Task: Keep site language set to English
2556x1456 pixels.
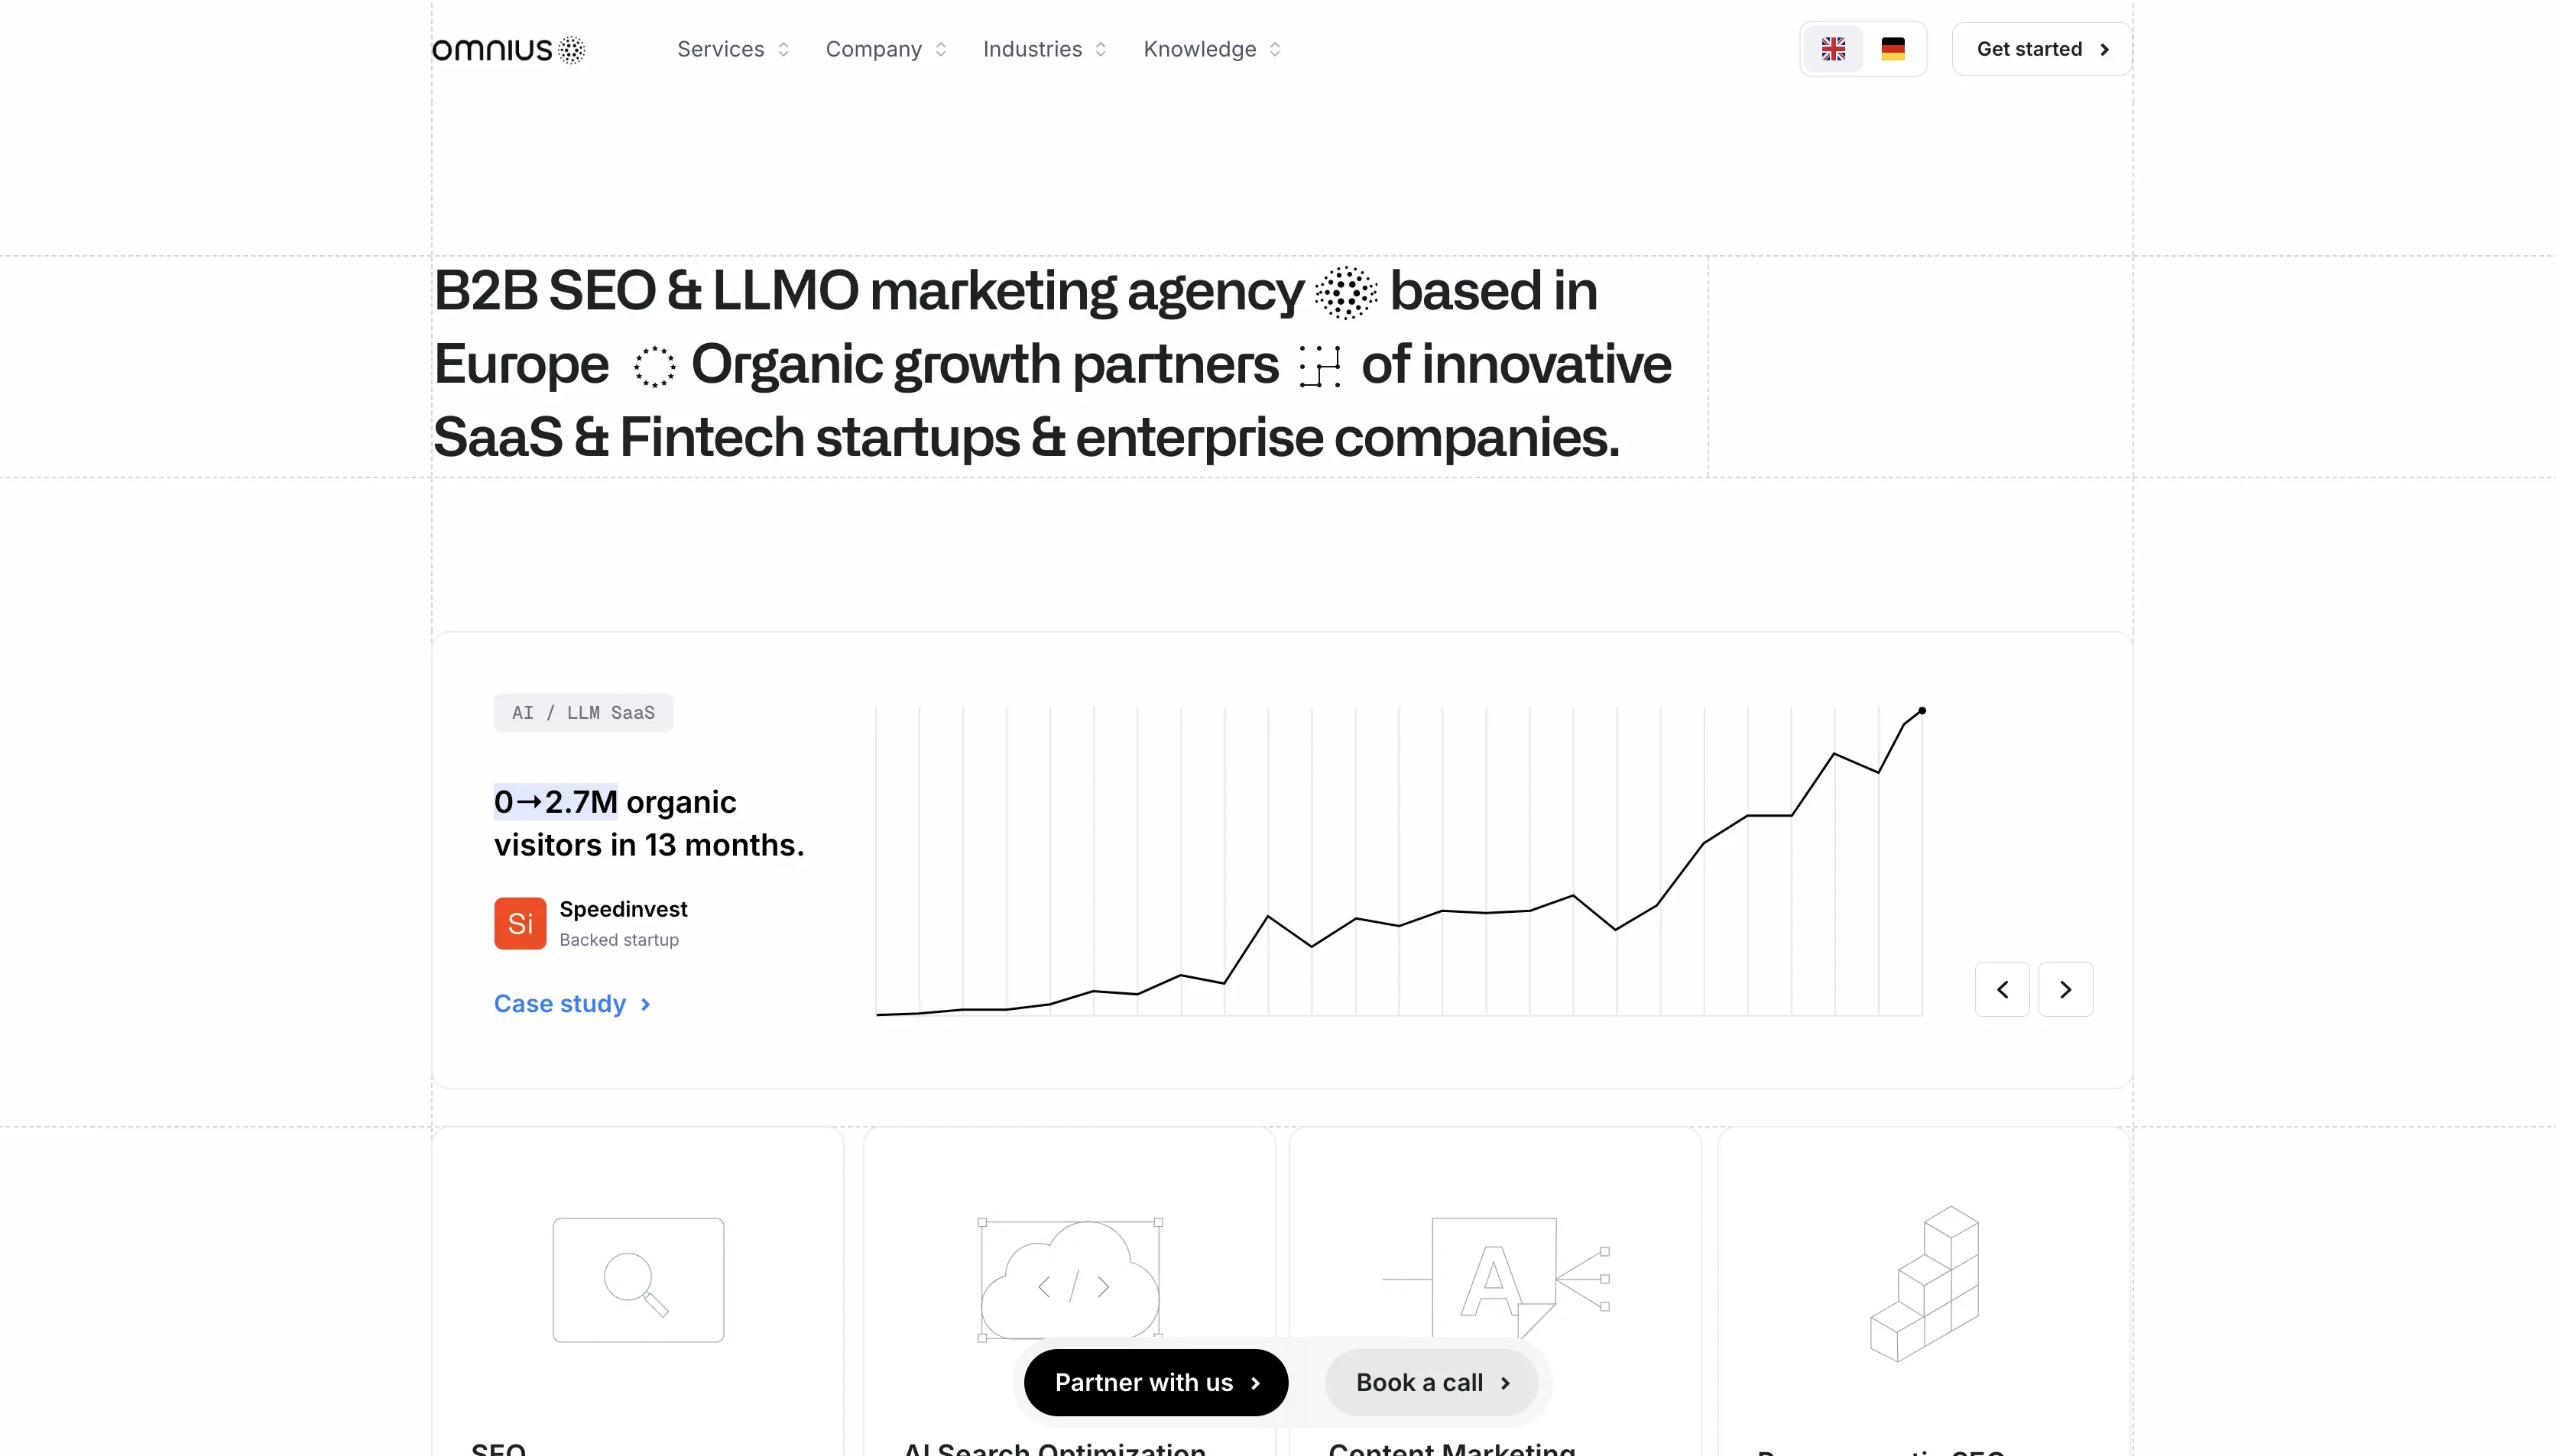Action: (1834, 48)
